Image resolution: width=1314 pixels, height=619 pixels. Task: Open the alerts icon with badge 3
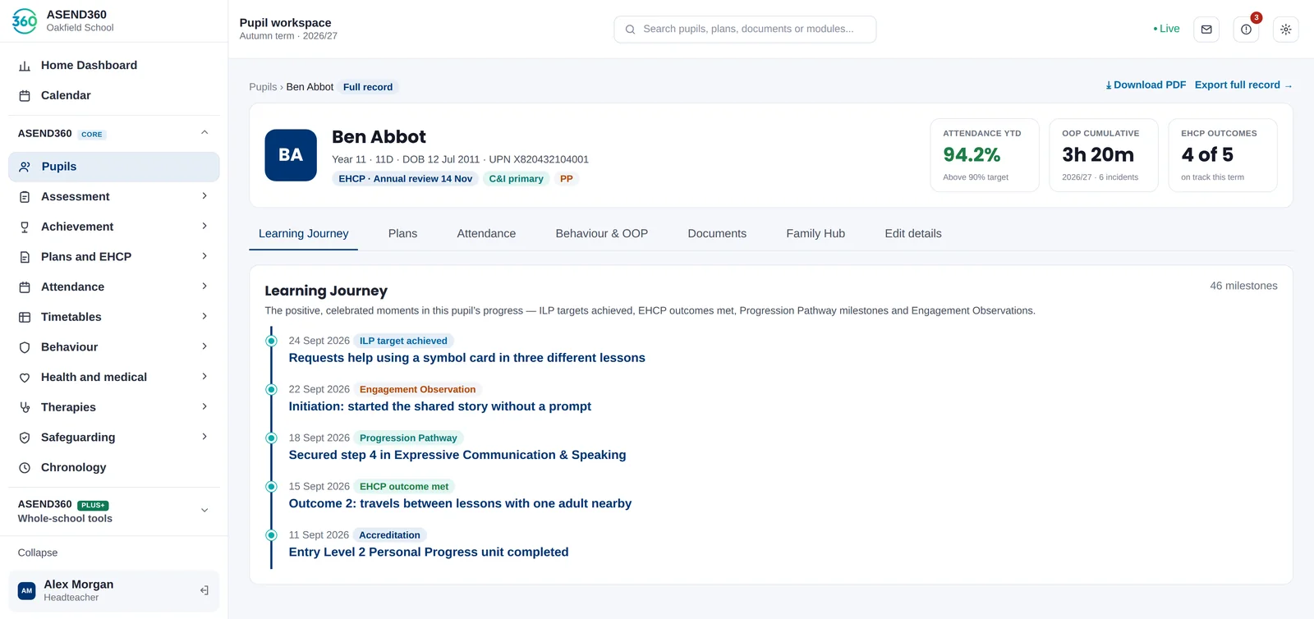click(x=1246, y=30)
